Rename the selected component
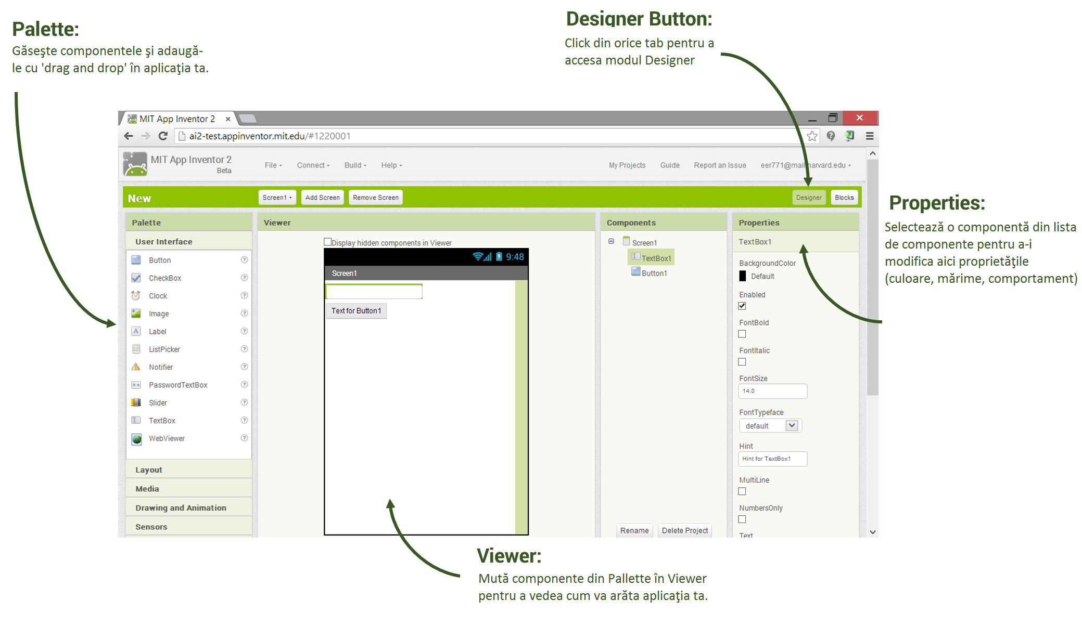 pos(634,530)
